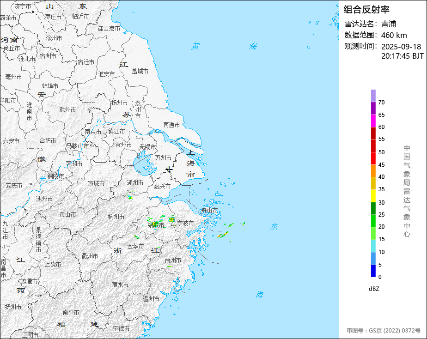Viewport: 427px width, 339px height.
Task: Click the 上饶市 city label
Action: click(x=53, y=264)
